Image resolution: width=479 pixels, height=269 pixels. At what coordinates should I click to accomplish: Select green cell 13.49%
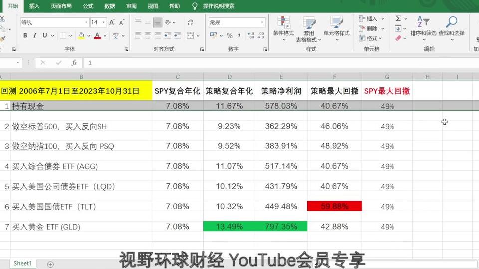click(229, 226)
